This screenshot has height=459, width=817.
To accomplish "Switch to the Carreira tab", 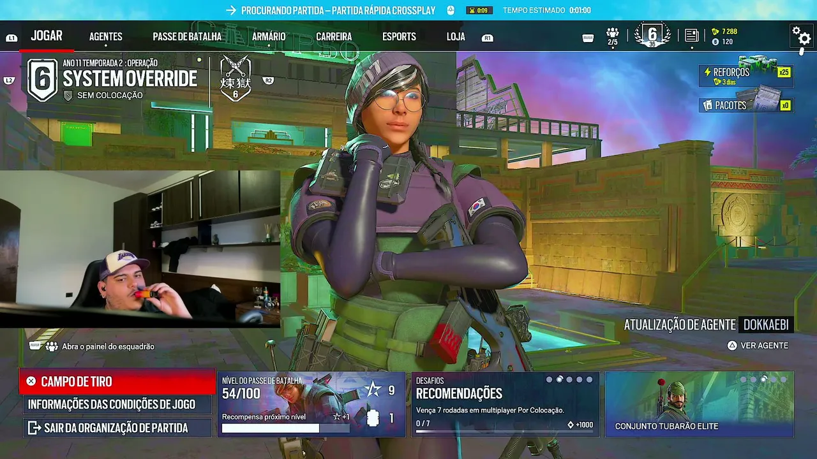I will click(334, 36).
